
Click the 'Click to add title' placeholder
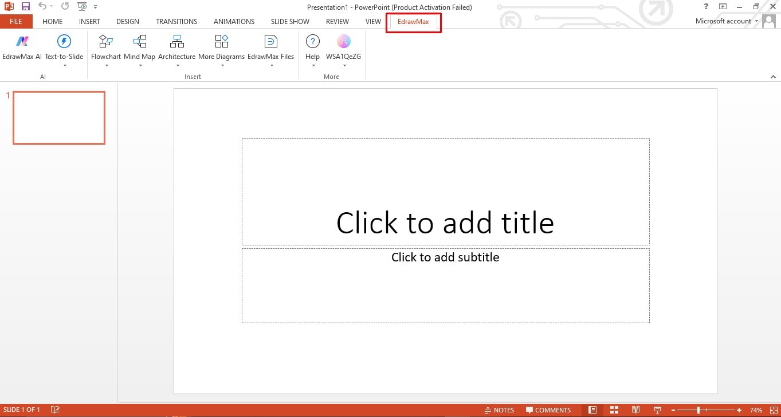point(445,192)
